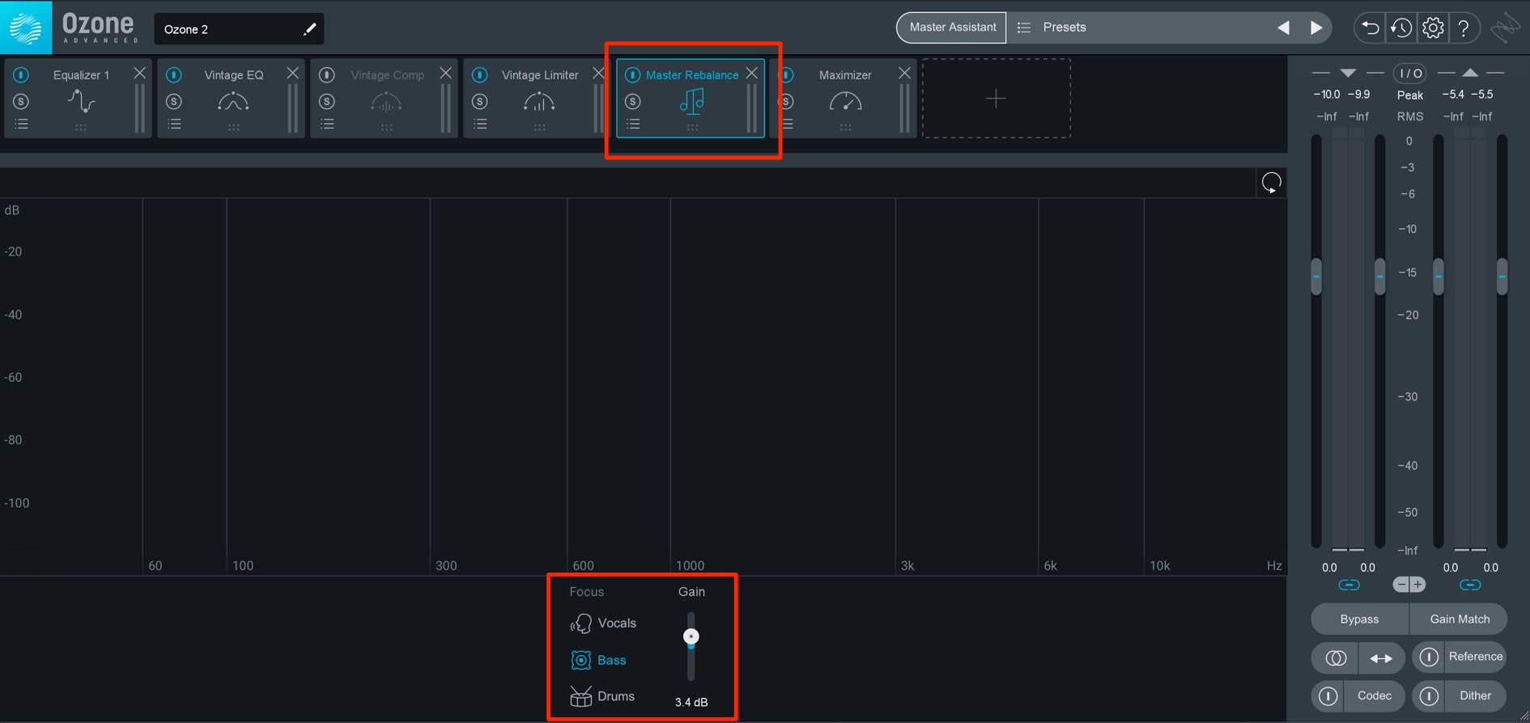The width and height of the screenshot is (1530, 723).
Task: Open the Codec panel
Action: pos(1375,696)
